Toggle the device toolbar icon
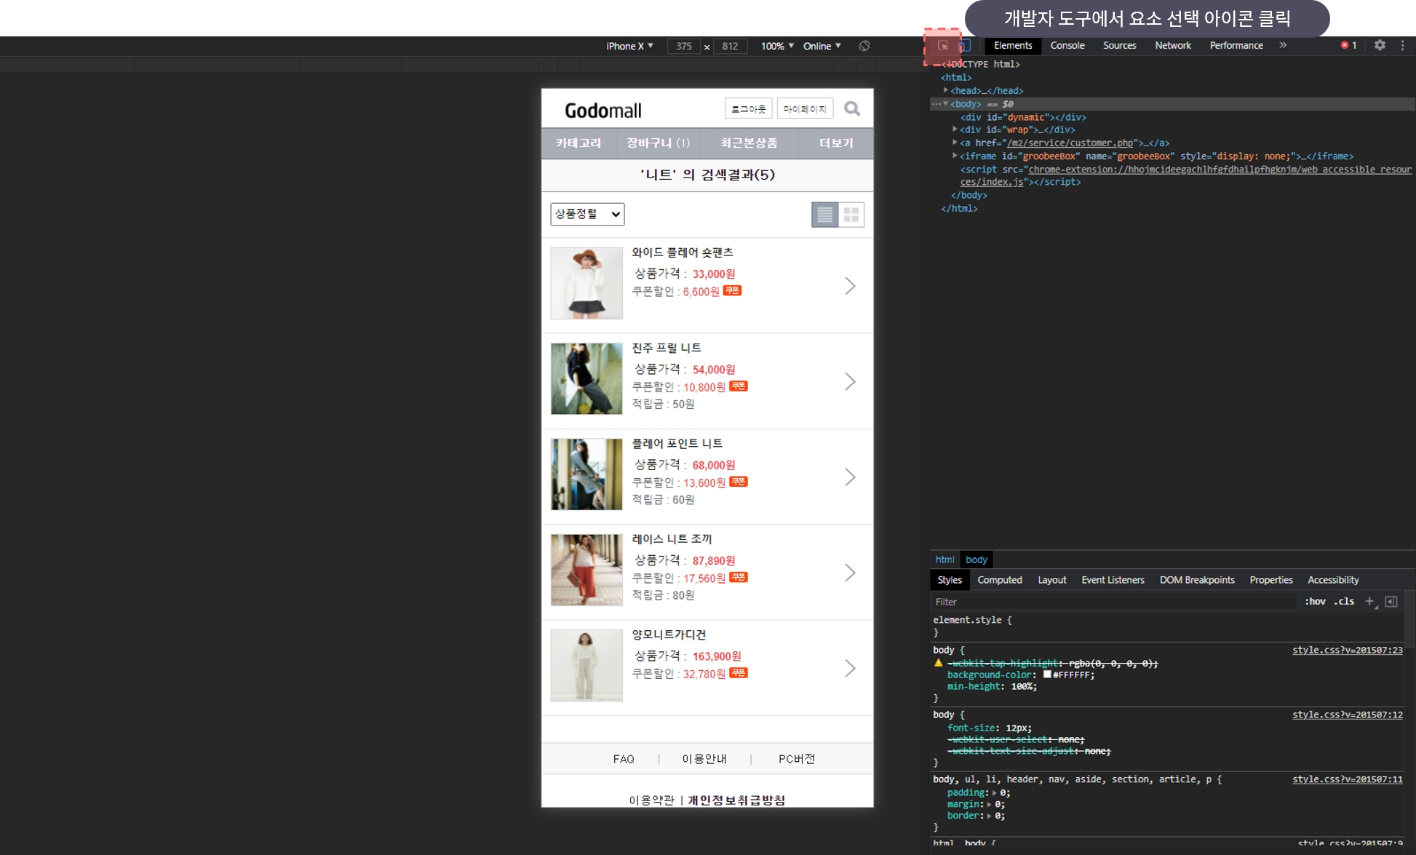The height and width of the screenshot is (855, 1416). point(965,46)
